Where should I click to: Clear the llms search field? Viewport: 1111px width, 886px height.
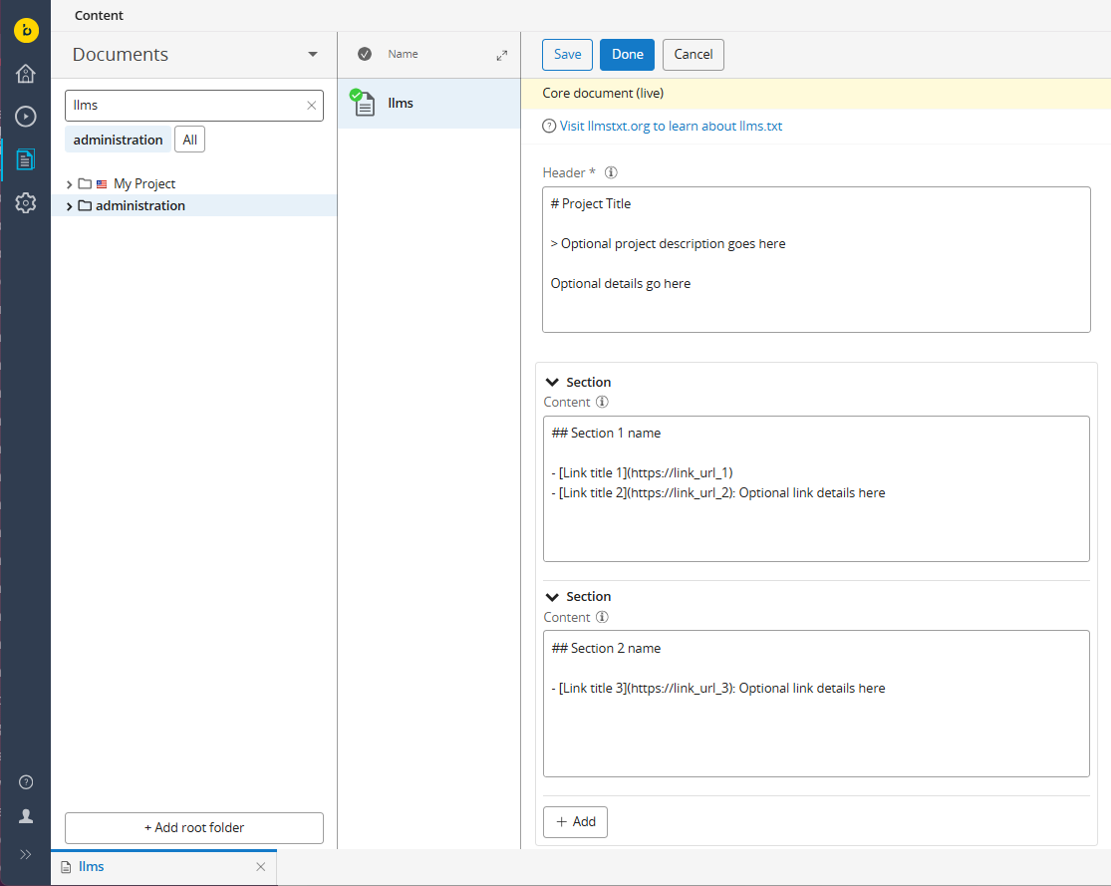pyautogui.click(x=311, y=106)
